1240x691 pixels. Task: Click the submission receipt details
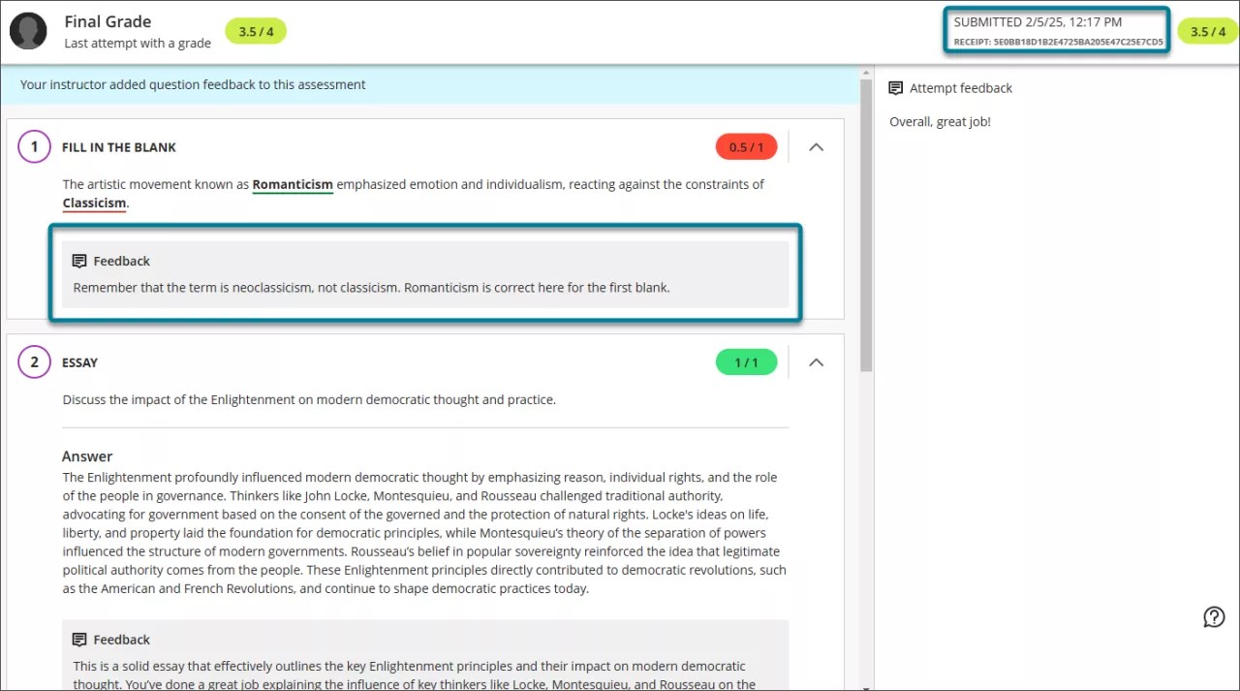(1056, 30)
